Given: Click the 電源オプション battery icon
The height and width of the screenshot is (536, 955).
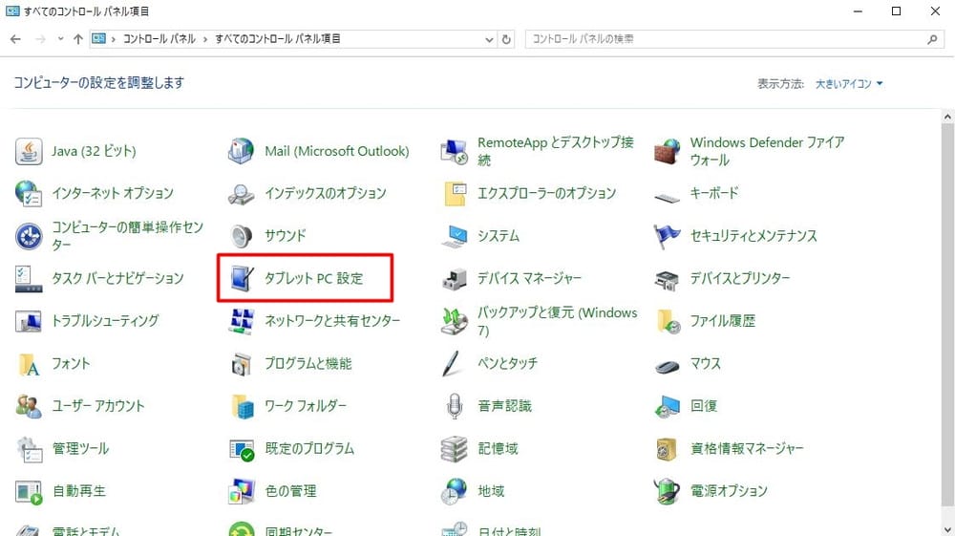Looking at the screenshot, I should click(x=667, y=491).
